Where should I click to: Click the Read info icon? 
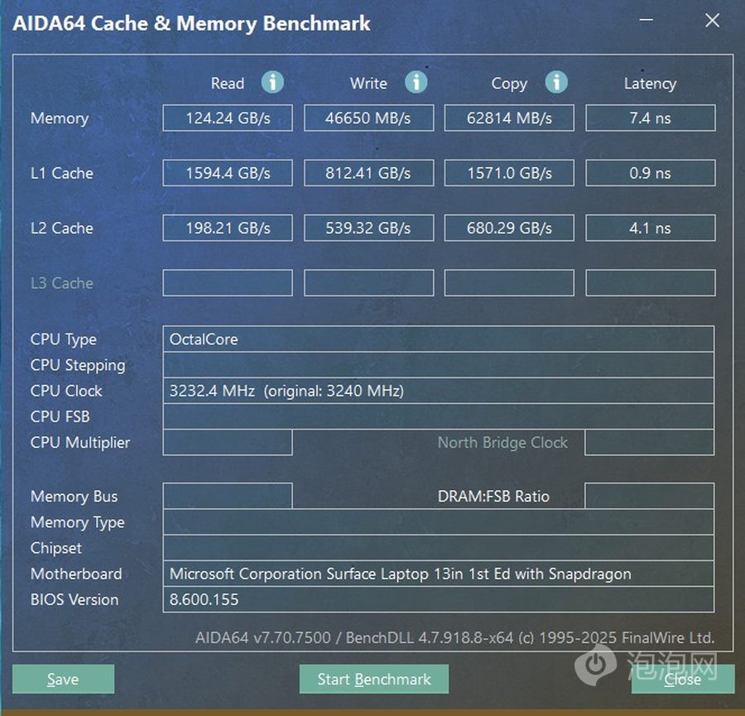click(x=272, y=82)
